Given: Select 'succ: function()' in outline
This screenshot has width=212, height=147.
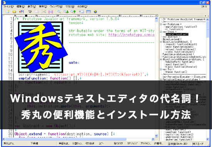Looking at the screenshot, I should pos(176,64).
